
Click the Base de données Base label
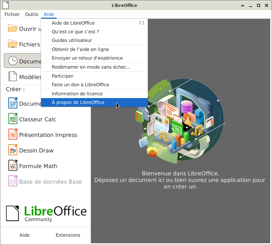click(50, 182)
